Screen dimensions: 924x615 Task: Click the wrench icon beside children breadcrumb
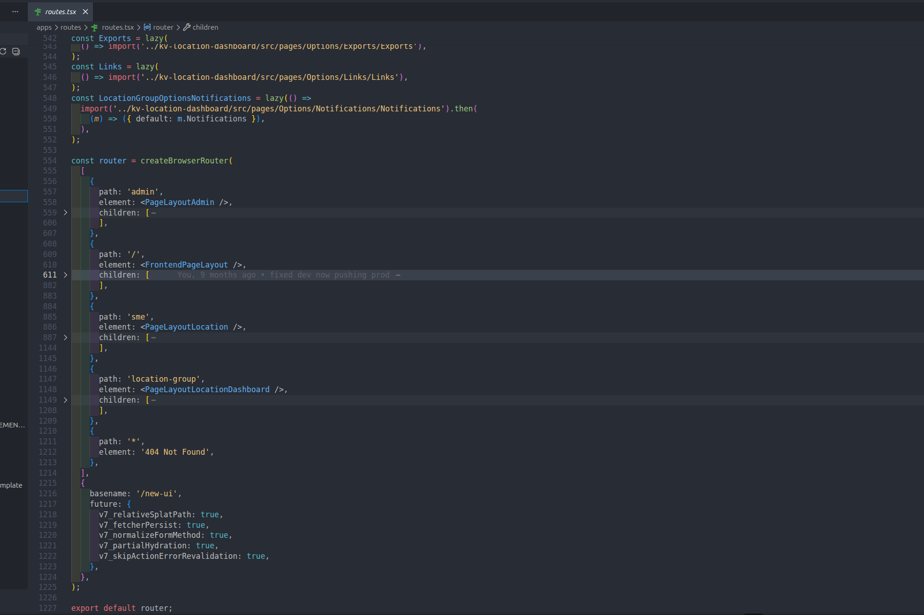click(187, 27)
